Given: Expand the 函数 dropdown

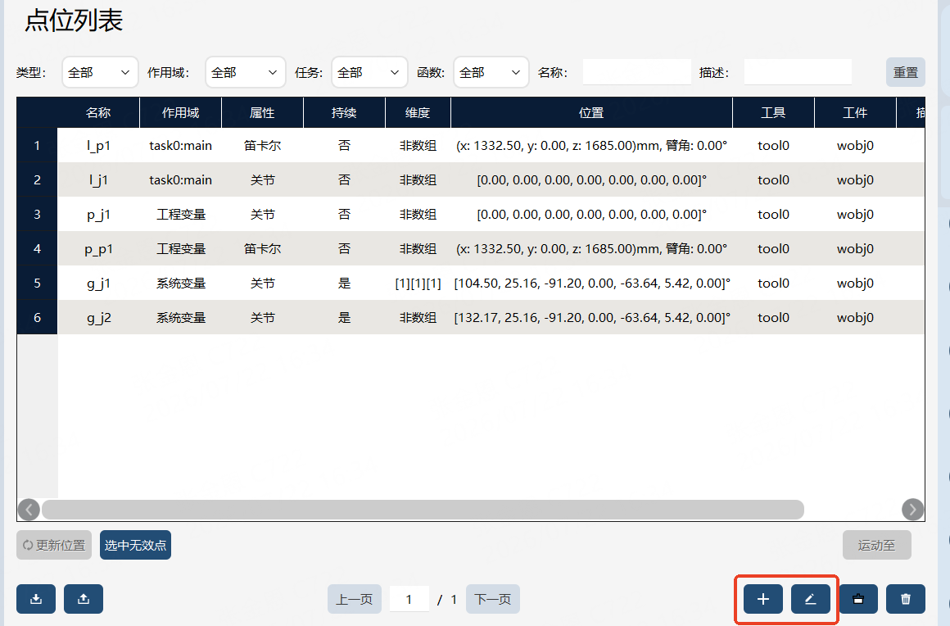Looking at the screenshot, I should 491,73.
